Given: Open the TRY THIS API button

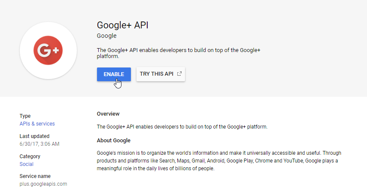Looking at the screenshot, I should click(161, 74).
